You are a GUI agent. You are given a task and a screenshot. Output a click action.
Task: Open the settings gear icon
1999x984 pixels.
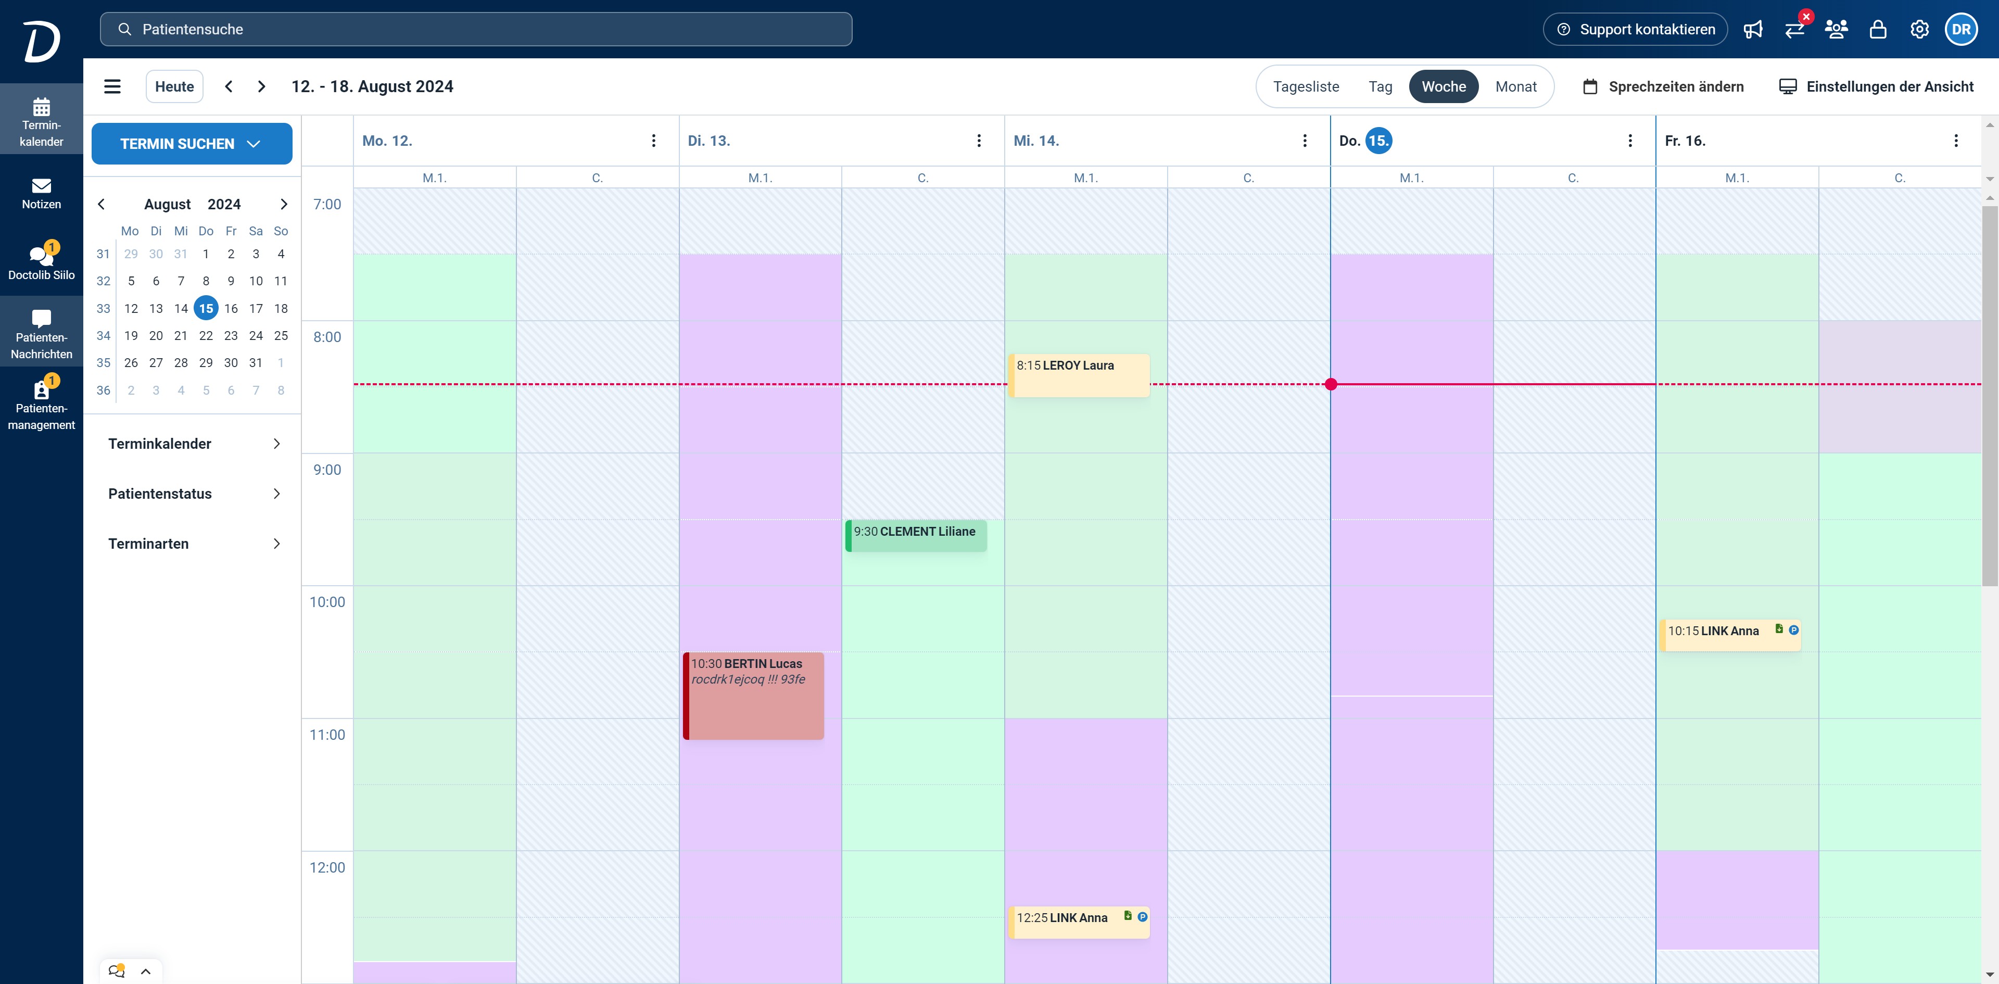[1919, 30]
